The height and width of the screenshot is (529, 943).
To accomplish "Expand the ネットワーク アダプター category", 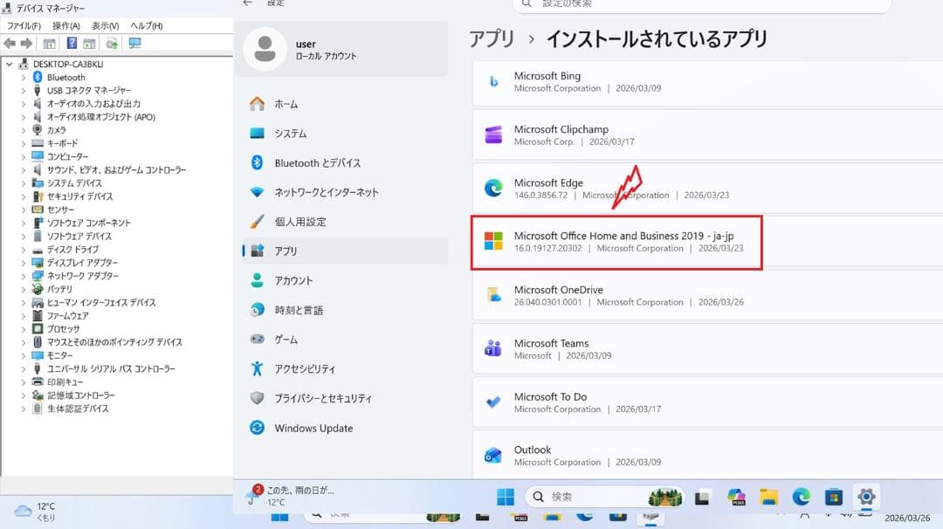I will tap(24, 276).
